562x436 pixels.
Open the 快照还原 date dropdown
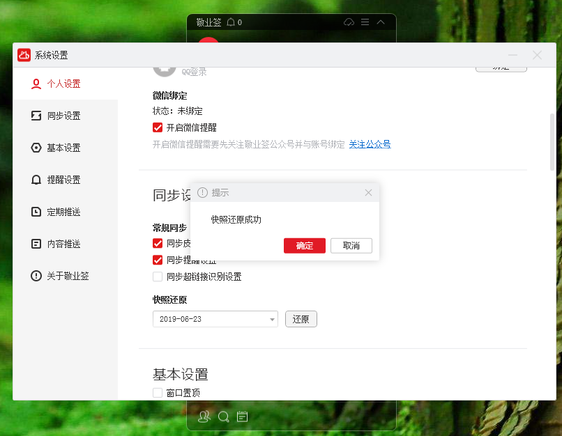(x=215, y=319)
